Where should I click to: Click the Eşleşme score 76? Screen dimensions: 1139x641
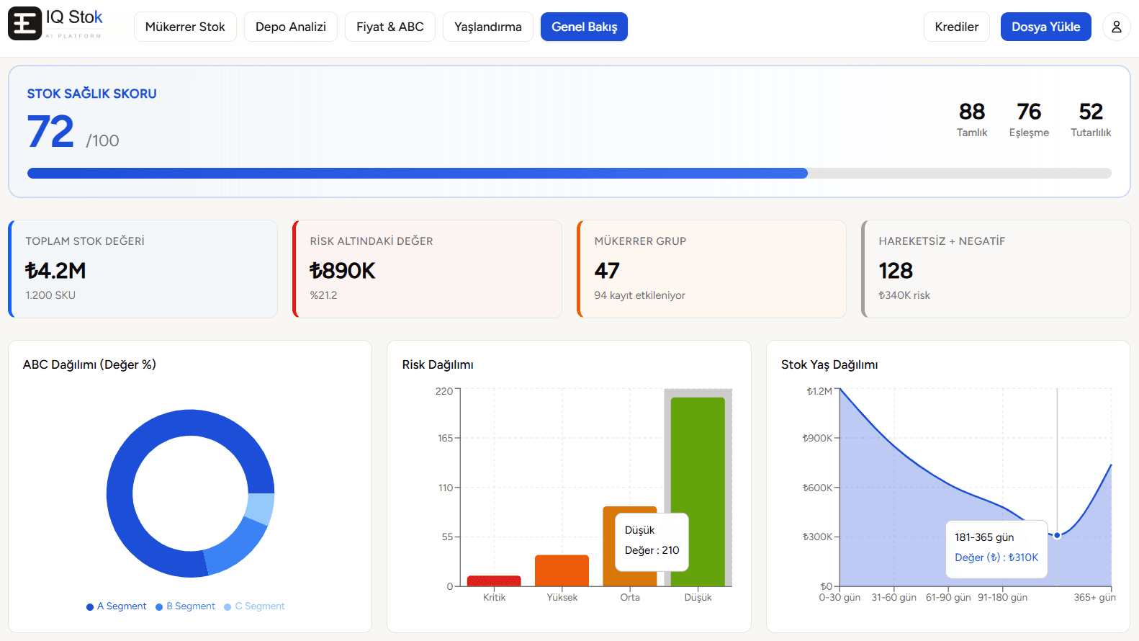tap(1029, 112)
